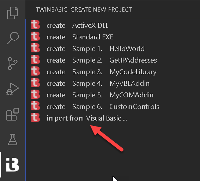The height and width of the screenshot is (181, 200).
Task: Create Sample 4 MyVBEAddin project
Action: [113, 83]
